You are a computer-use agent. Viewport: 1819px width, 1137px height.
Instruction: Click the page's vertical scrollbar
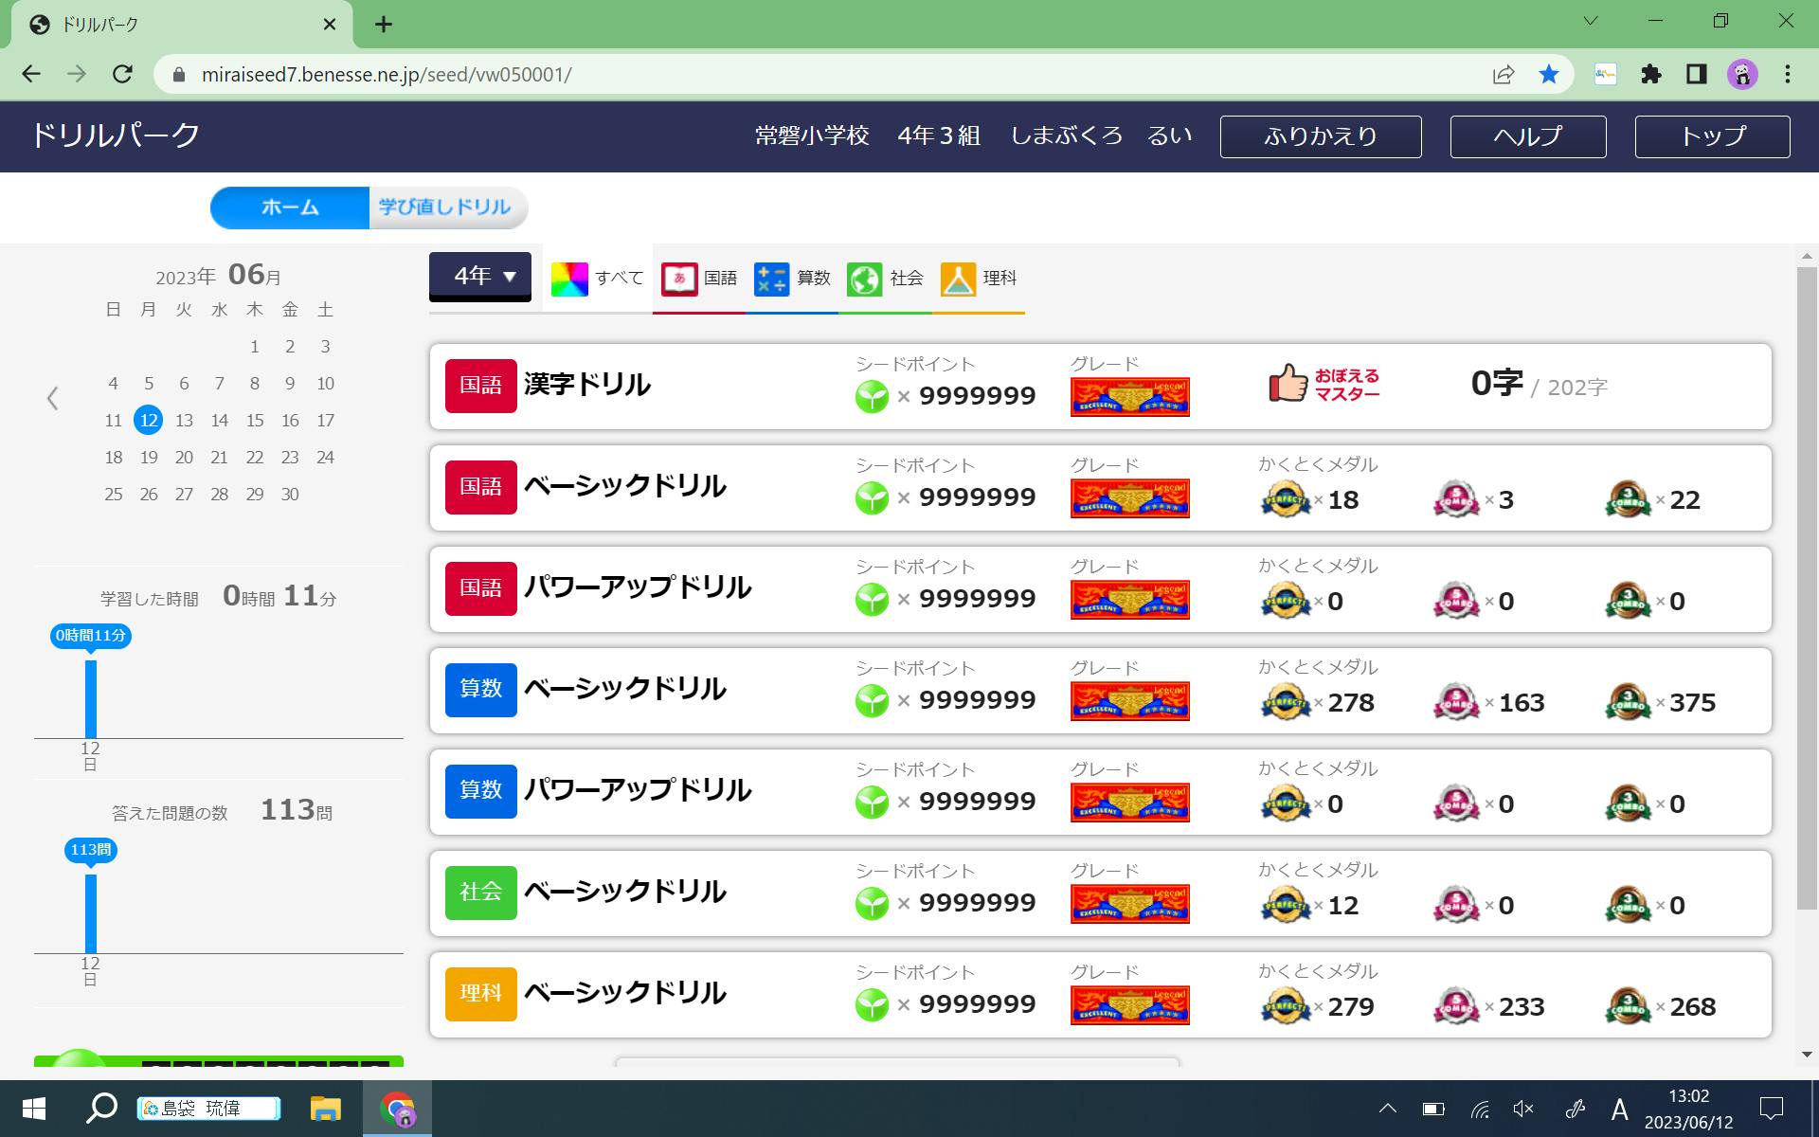pos(1806,587)
